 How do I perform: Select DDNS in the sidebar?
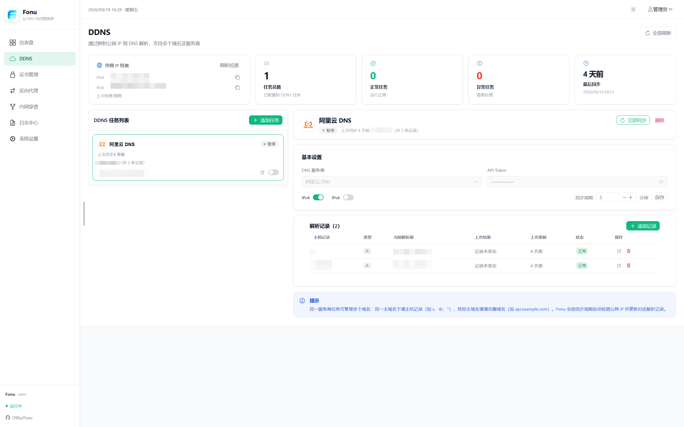click(x=40, y=59)
